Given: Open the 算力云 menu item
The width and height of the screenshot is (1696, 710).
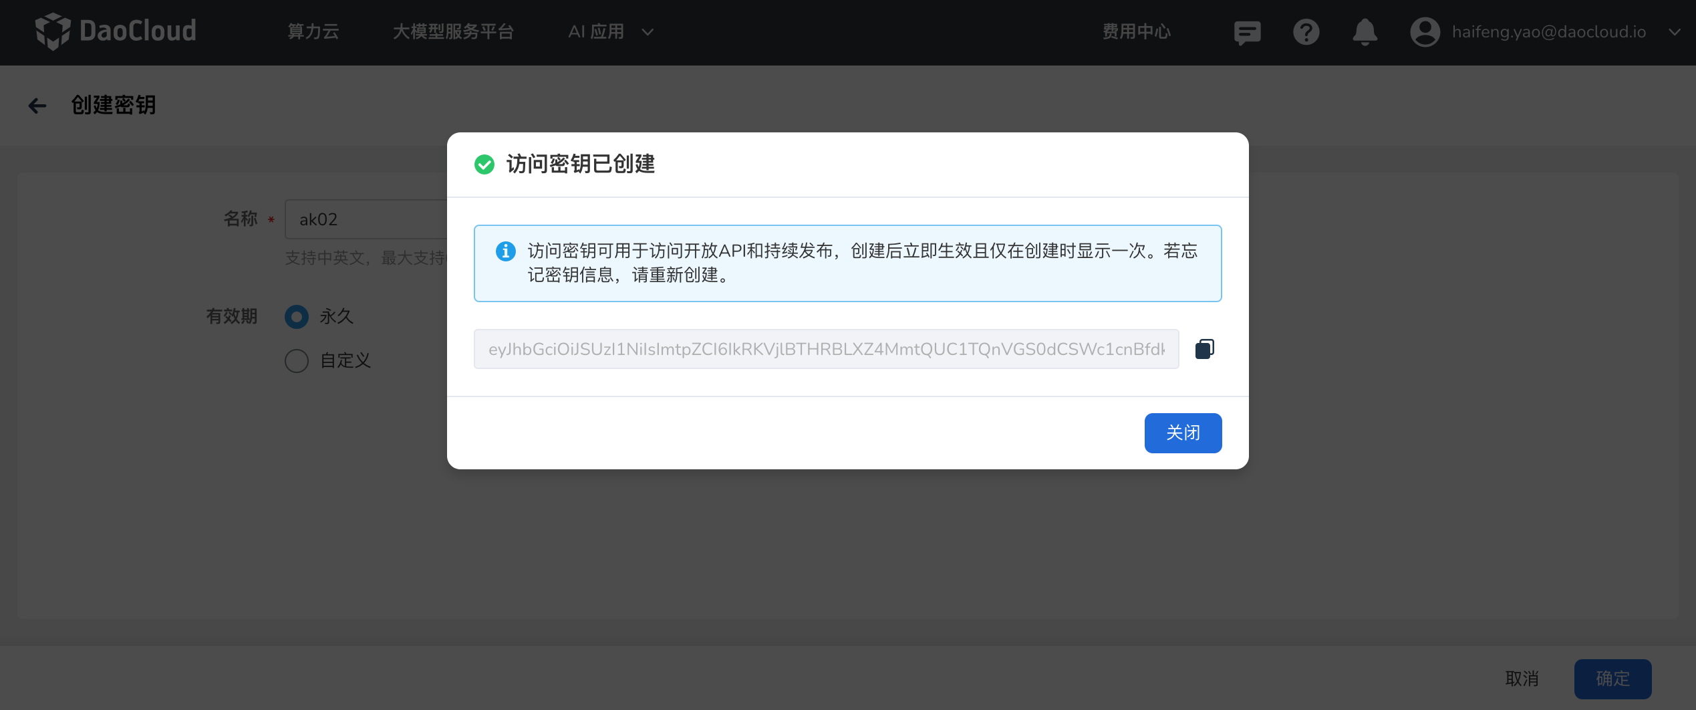Looking at the screenshot, I should tap(313, 32).
